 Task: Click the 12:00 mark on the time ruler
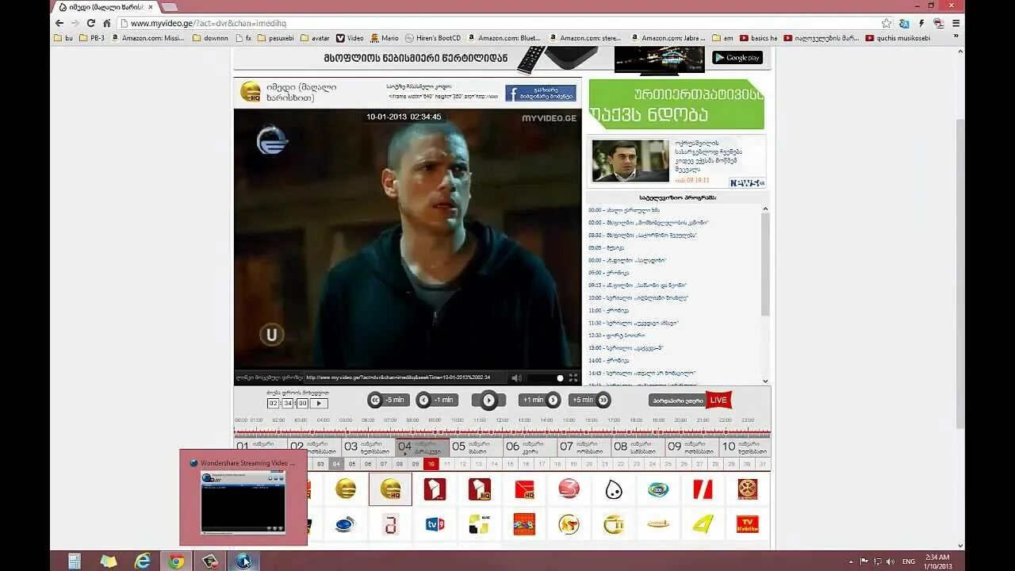click(x=502, y=420)
